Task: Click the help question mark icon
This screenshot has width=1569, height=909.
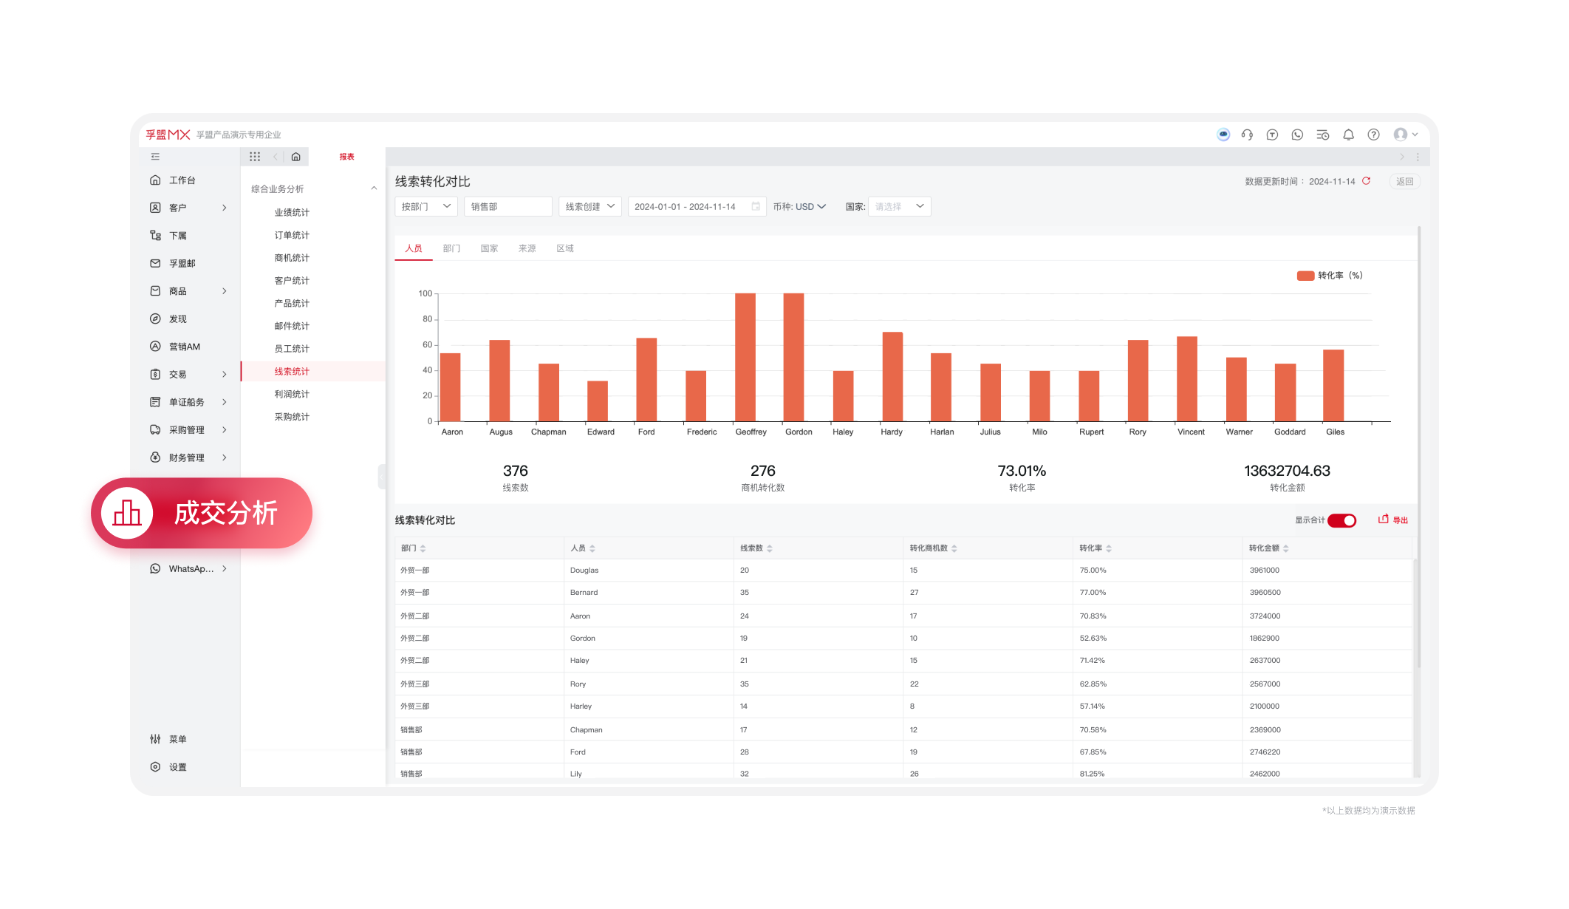Action: coord(1373,135)
